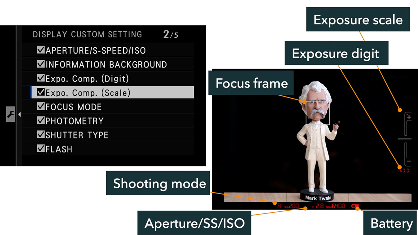Click the 'Shooting mode' annotation label

pyautogui.click(x=159, y=183)
